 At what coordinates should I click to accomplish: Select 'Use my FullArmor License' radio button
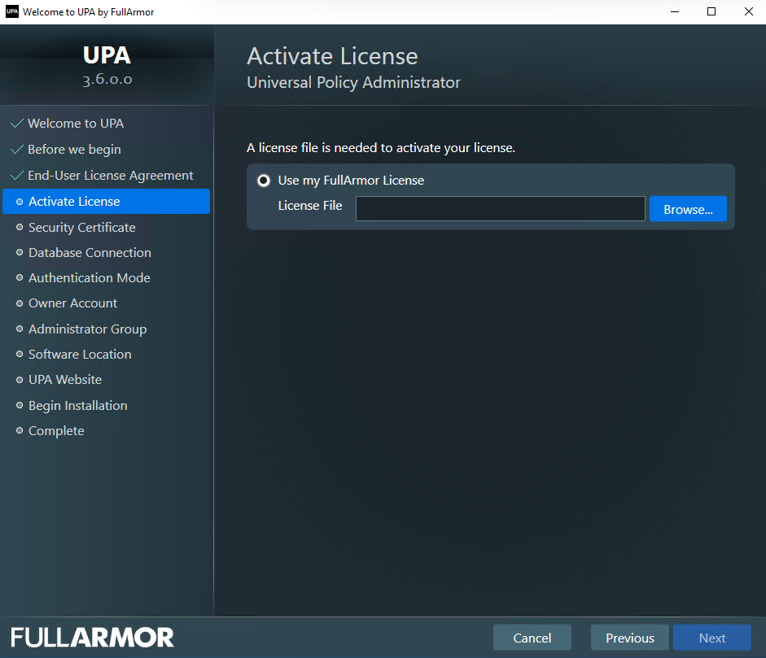point(264,181)
